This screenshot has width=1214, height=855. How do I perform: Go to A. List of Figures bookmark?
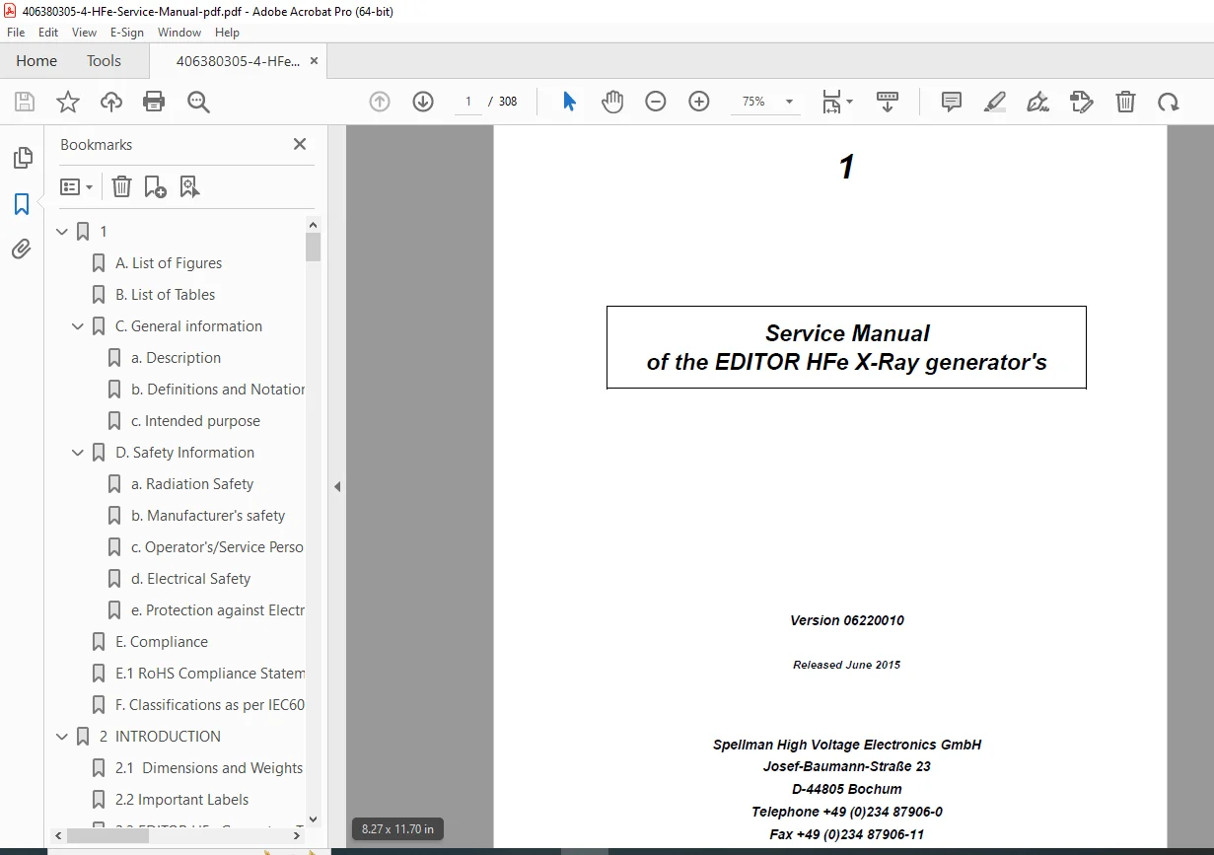click(x=169, y=263)
